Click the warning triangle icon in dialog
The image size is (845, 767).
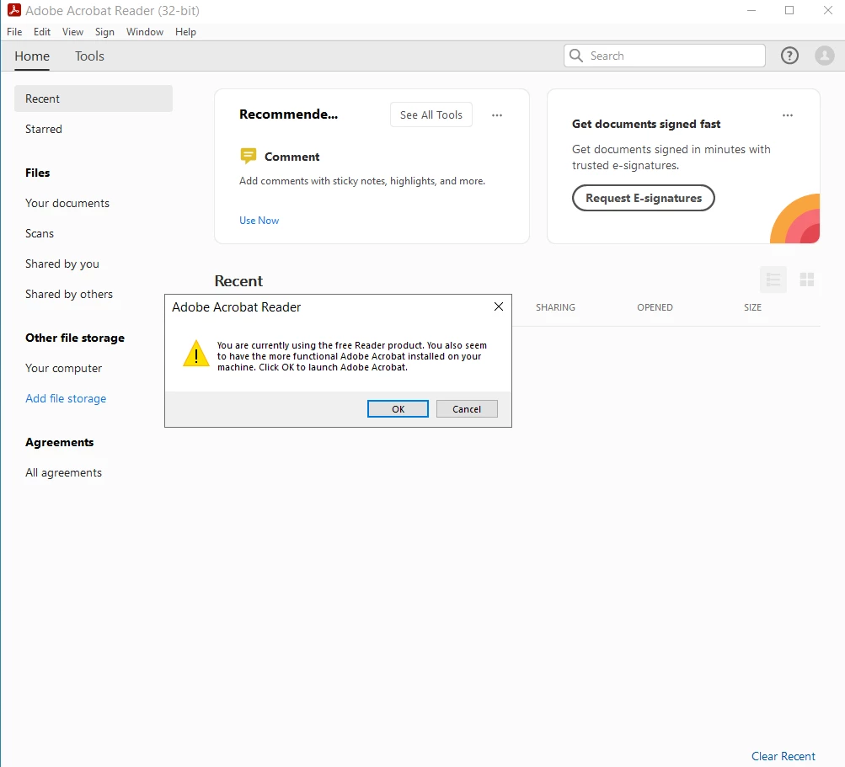196,354
